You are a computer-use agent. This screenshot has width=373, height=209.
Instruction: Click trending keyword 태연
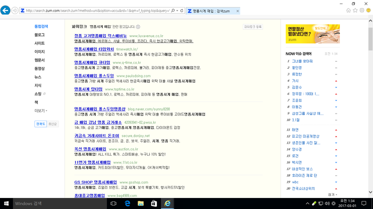tap(295, 130)
